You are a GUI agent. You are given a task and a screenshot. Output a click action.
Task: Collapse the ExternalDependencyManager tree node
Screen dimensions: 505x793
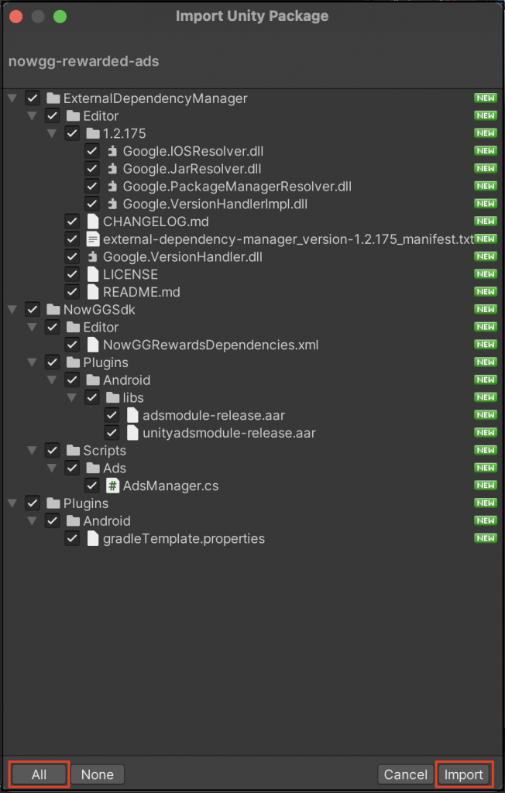[x=12, y=98]
